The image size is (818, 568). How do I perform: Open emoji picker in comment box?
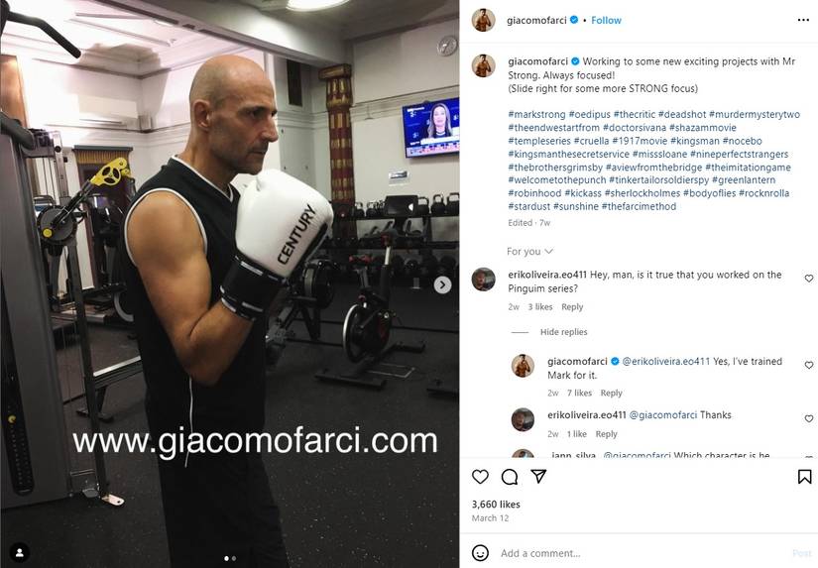coord(480,552)
